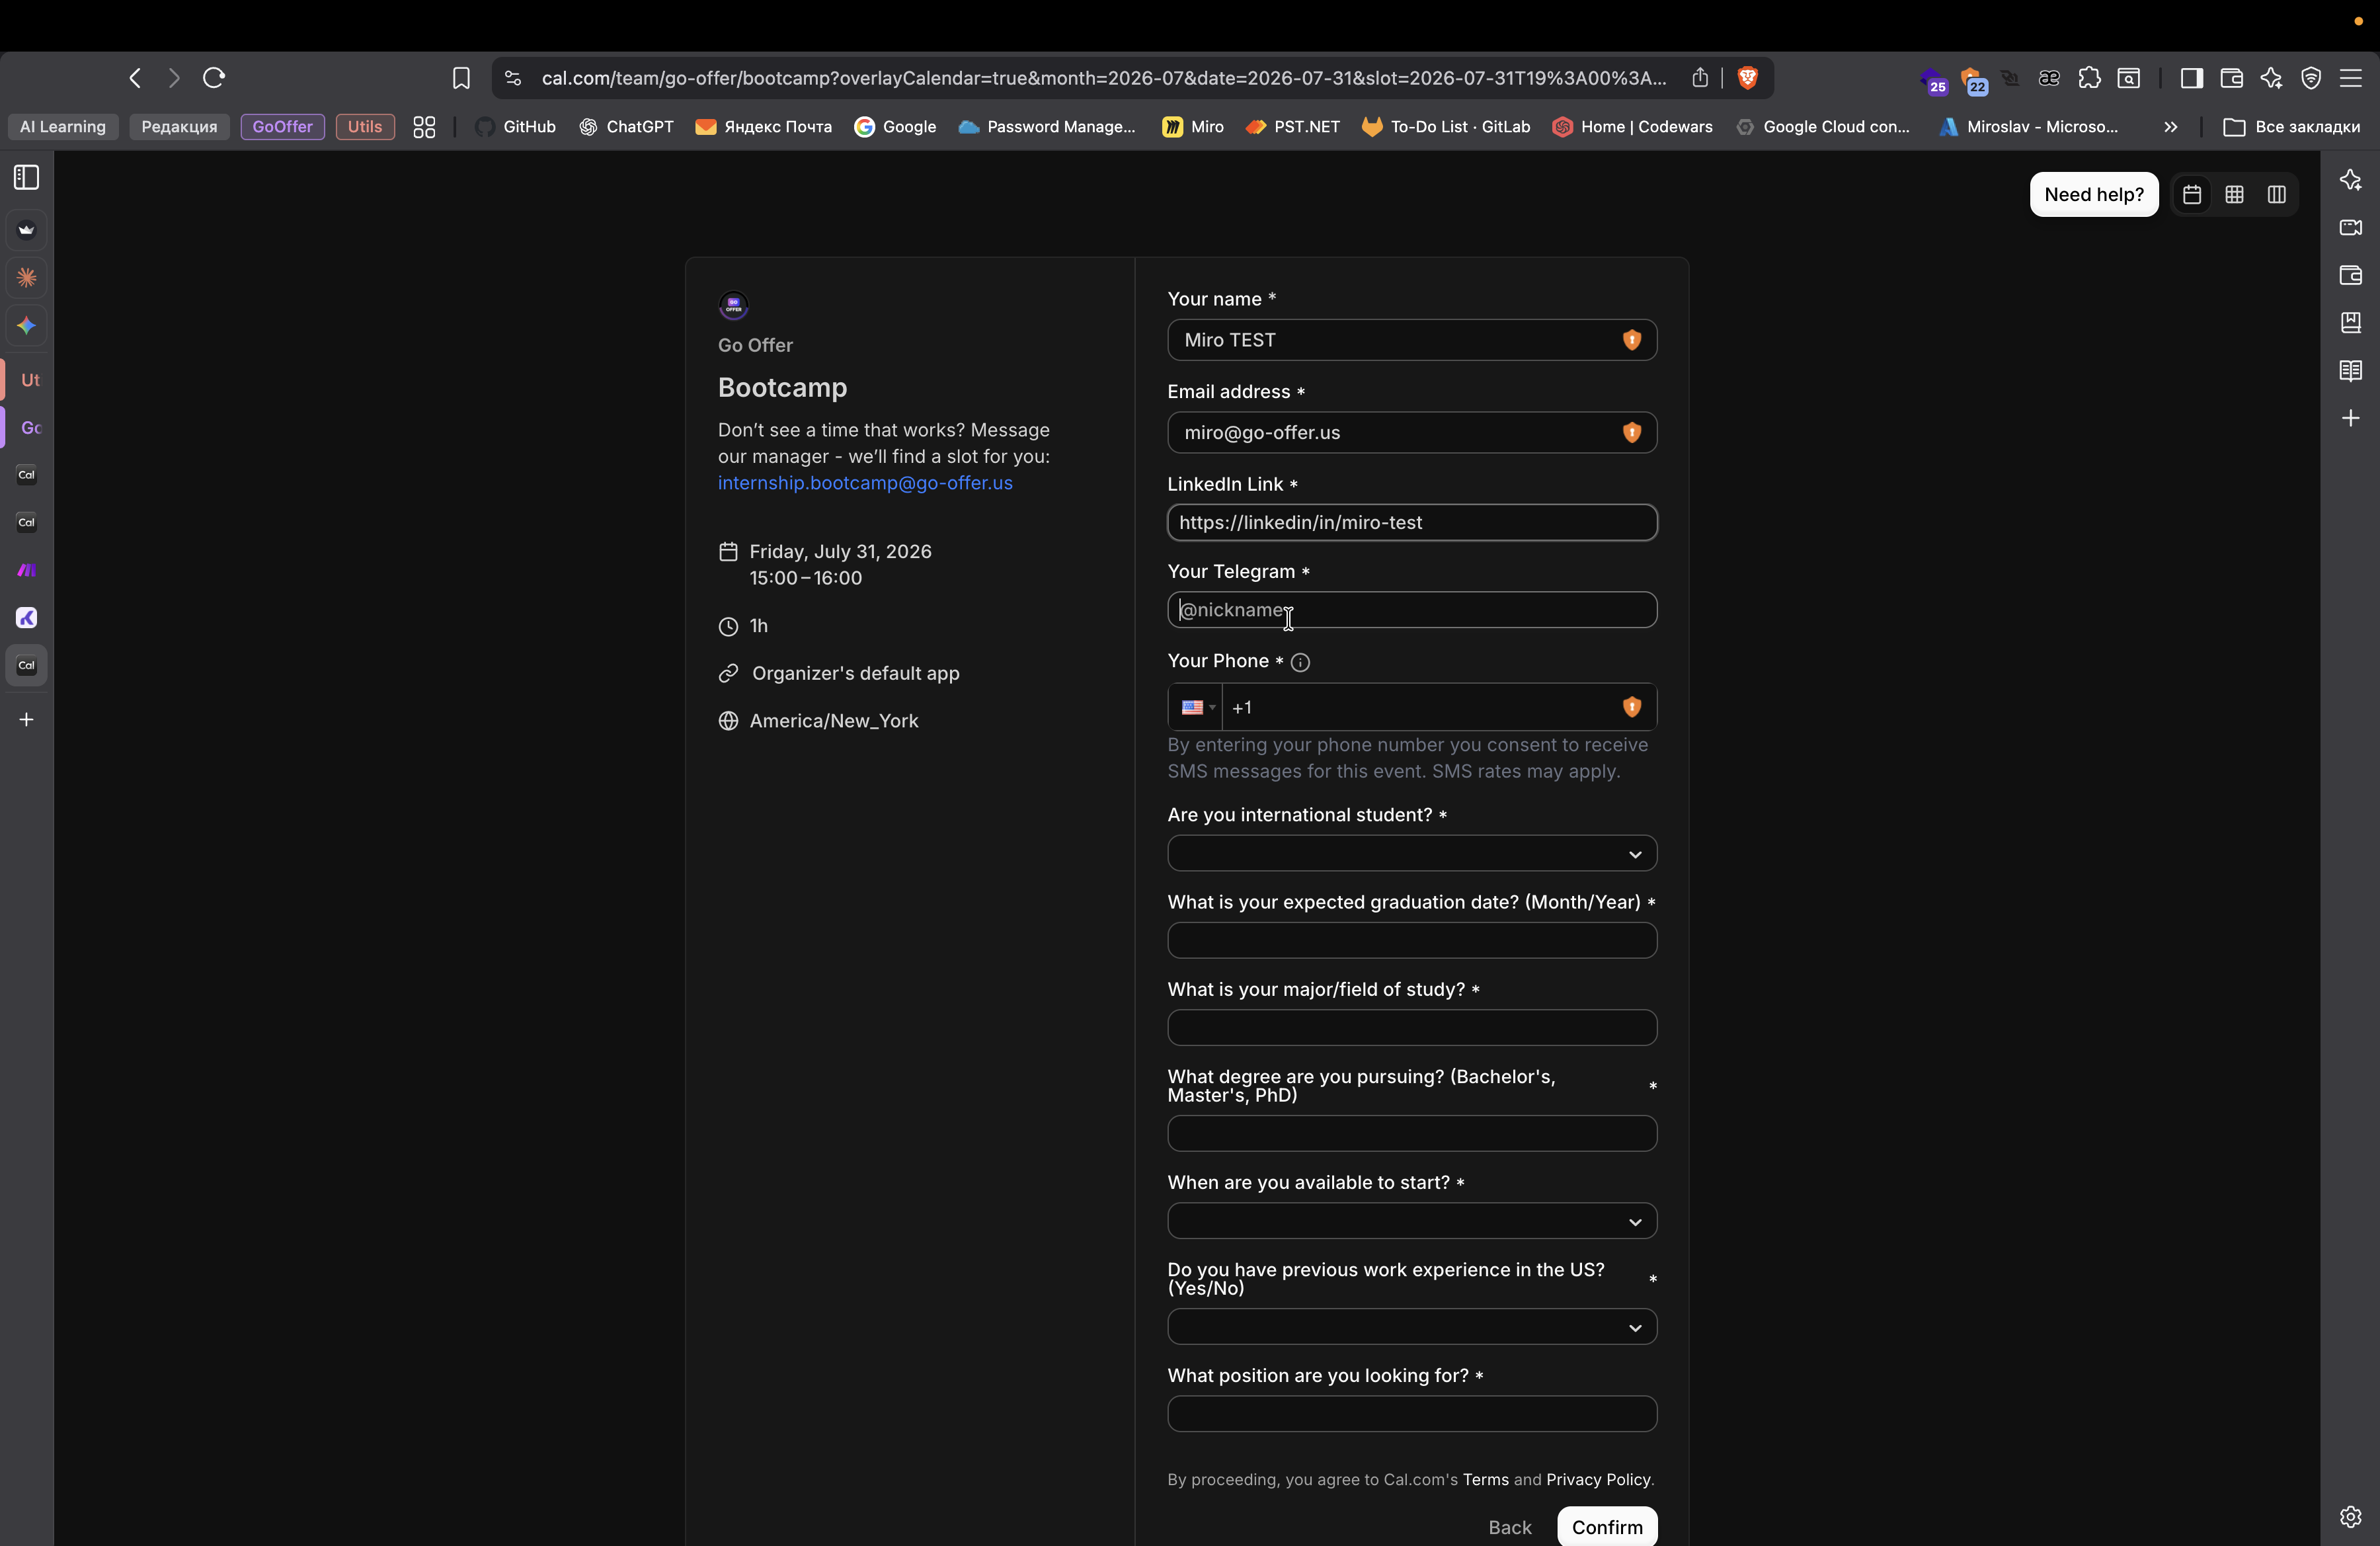Open the international student dropdown
2380x1546 pixels.
pos(1411,854)
